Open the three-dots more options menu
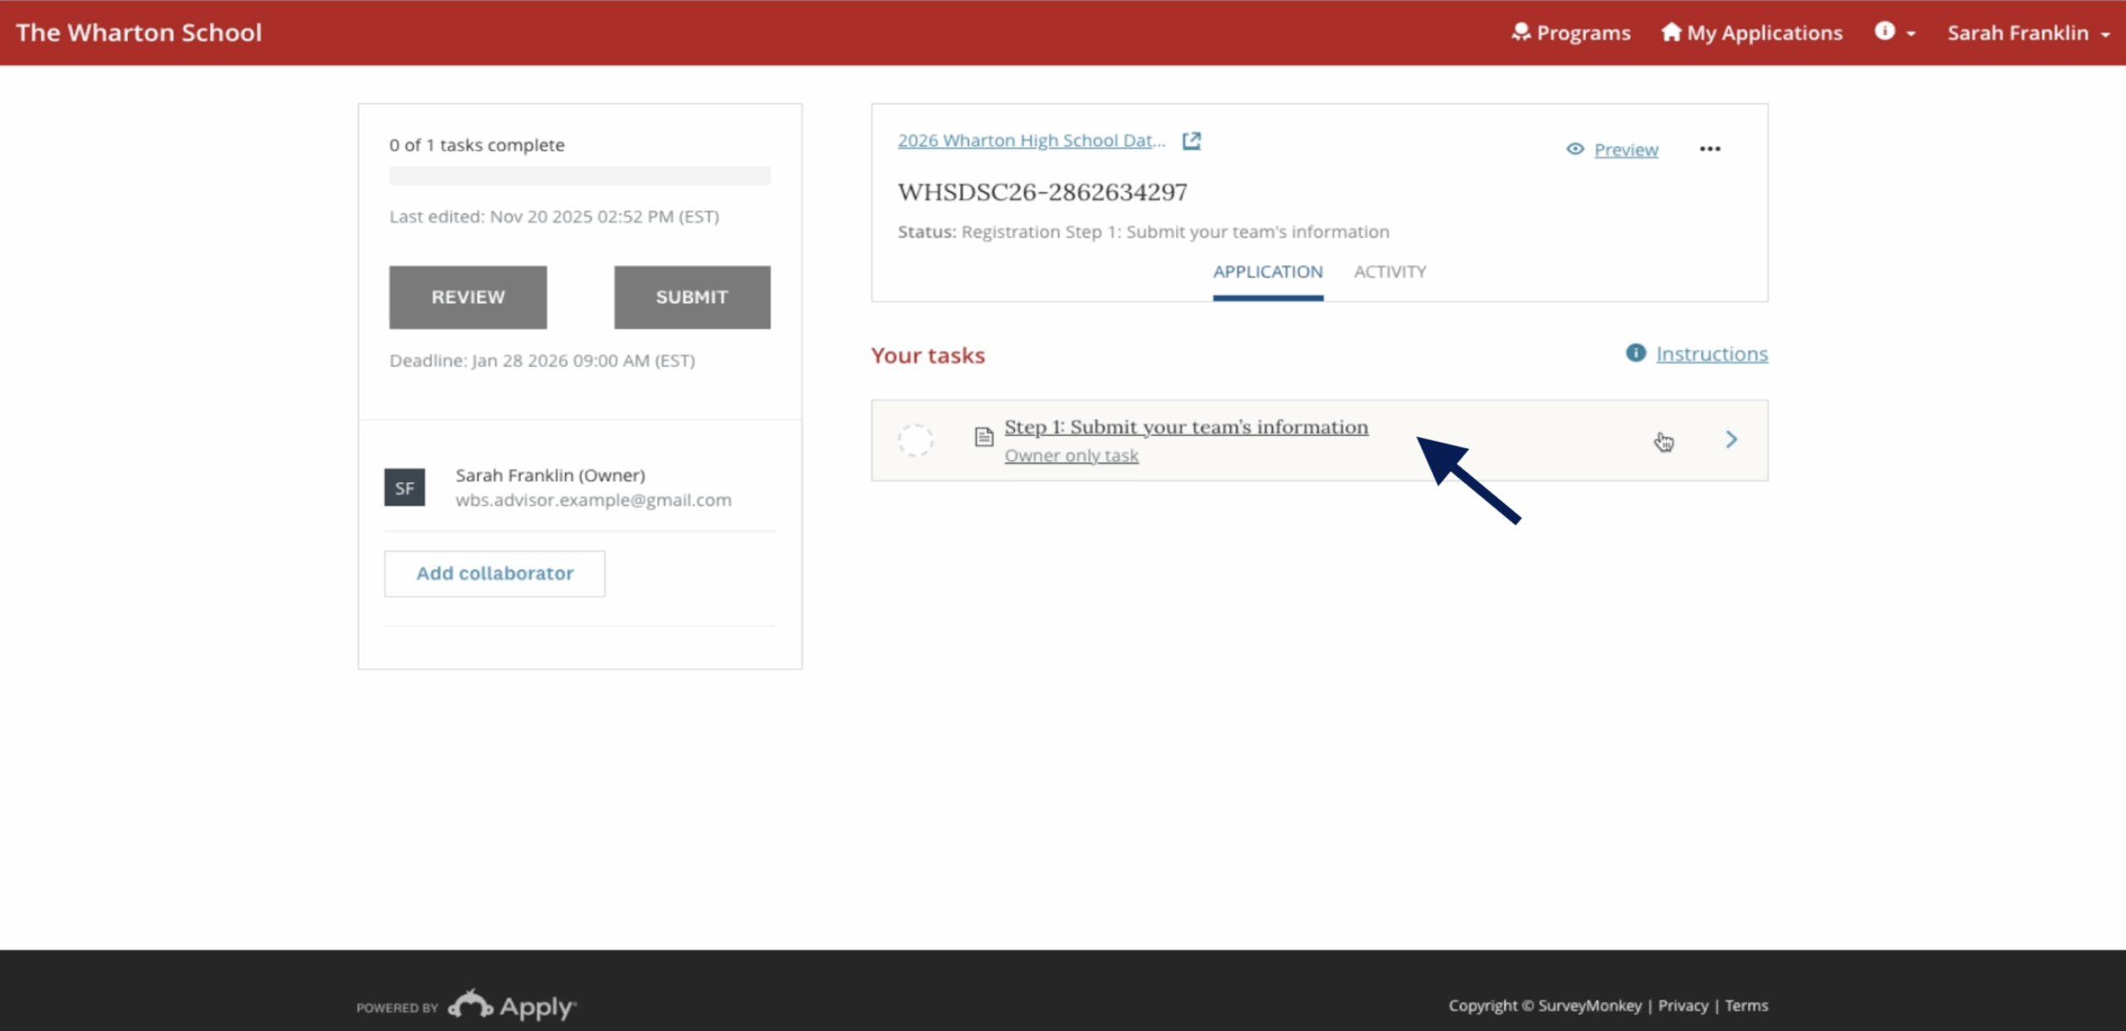The width and height of the screenshot is (2126, 1031). [x=1709, y=149]
